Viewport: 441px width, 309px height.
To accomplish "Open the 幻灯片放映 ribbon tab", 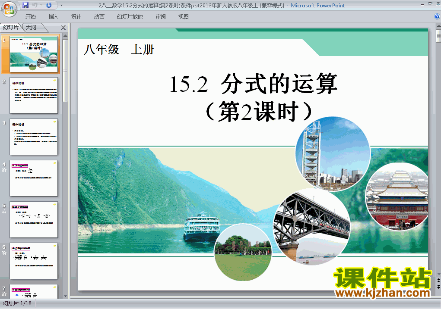I will coord(130,17).
